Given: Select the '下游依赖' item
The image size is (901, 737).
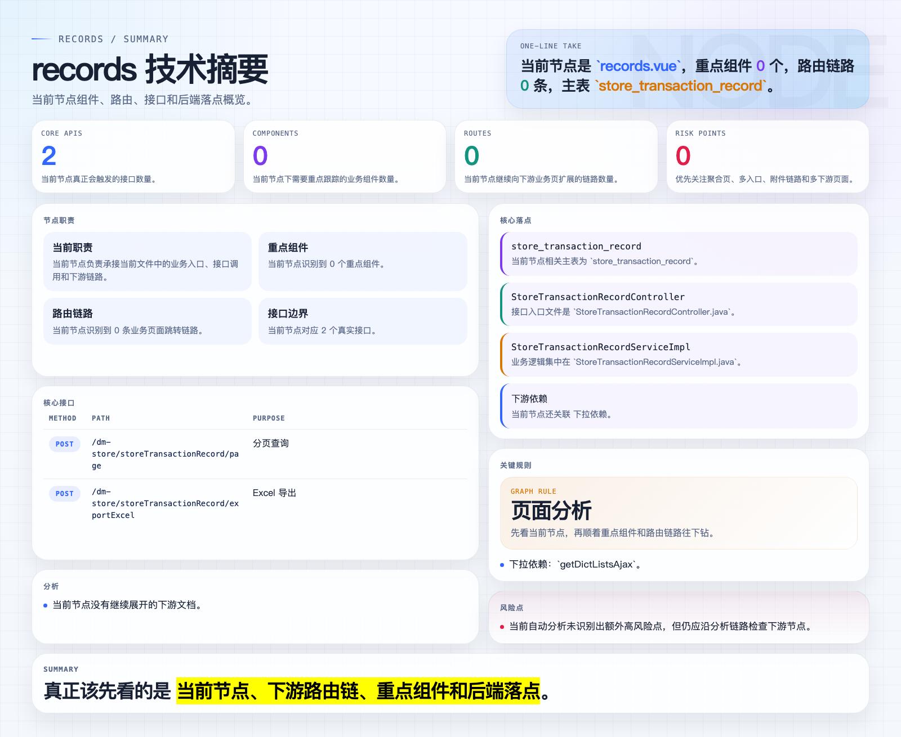Looking at the screenshot, I should (679, 406).
